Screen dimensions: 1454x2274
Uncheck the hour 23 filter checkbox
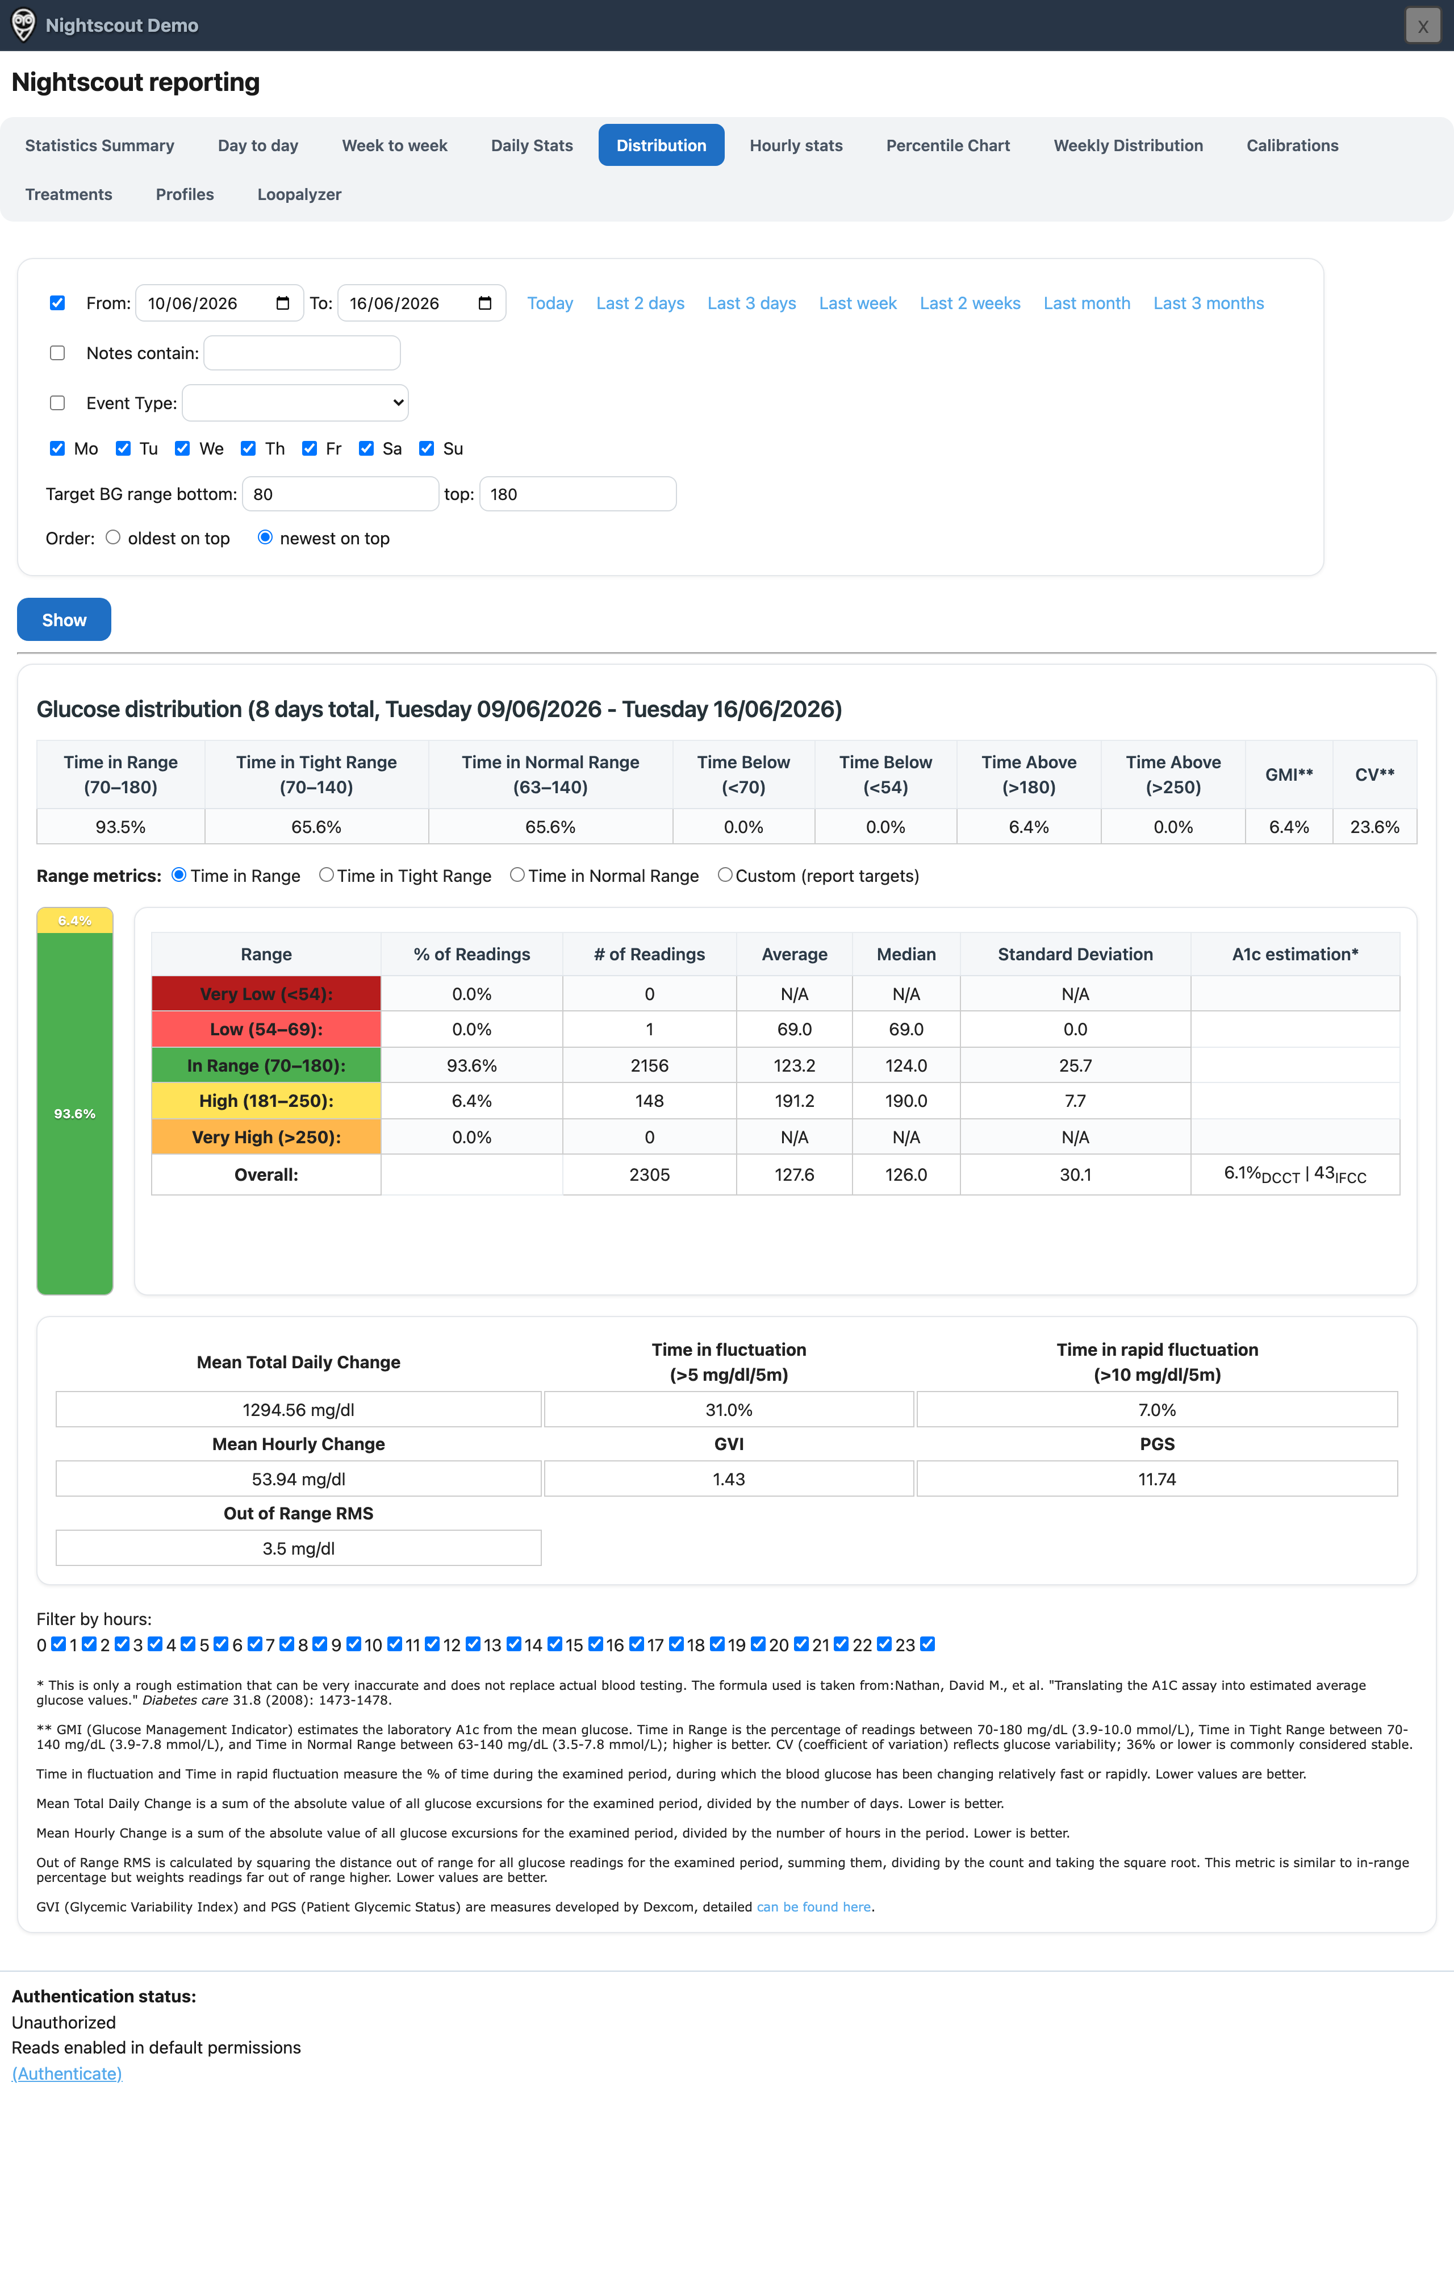tap(927, 1644)
